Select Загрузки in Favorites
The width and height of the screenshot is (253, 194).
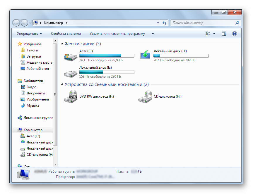click(x=34, y=56)
